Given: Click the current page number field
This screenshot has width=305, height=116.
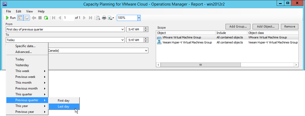Looking at the screenshot, I should tap(68, 18).
